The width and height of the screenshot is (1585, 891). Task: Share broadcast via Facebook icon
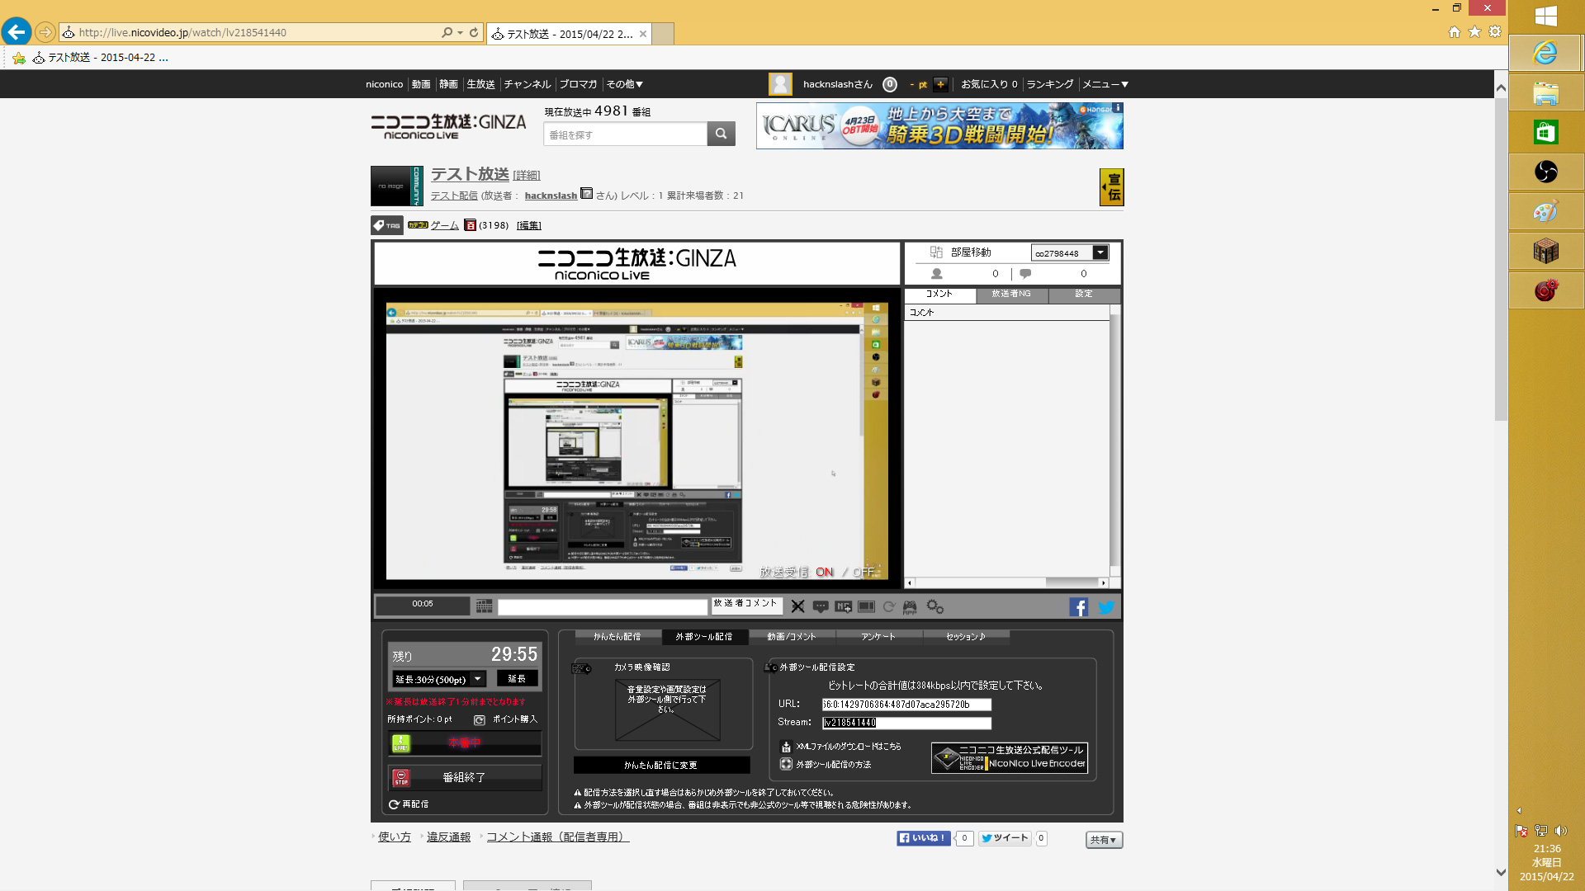1078,607
